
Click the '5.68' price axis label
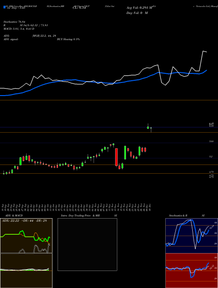coord(211,141)
